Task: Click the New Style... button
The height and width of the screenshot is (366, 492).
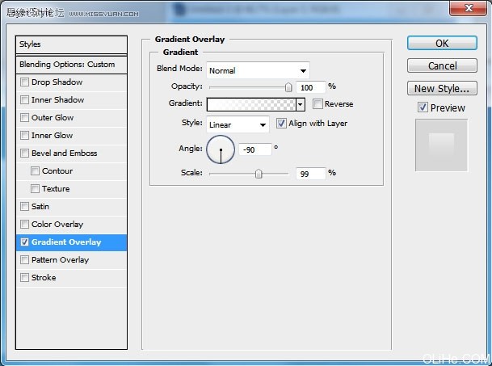Action: [x=442, y=88]
